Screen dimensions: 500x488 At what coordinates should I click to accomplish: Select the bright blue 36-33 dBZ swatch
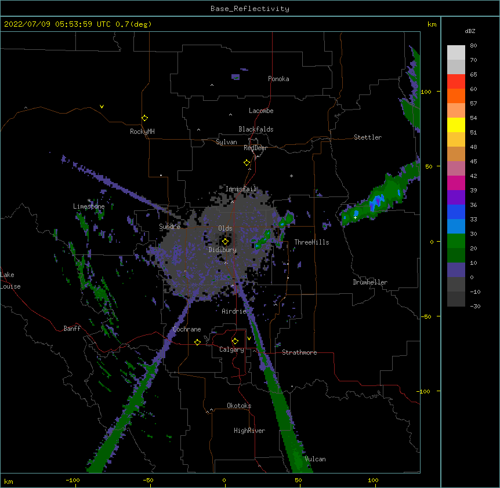pos(456,212)
